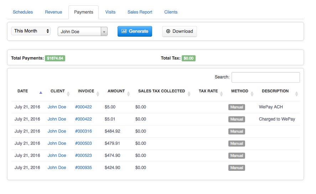Click Manual badge in $474.90 row
This screenshot has height=194, width=316.
coord(237,155)
